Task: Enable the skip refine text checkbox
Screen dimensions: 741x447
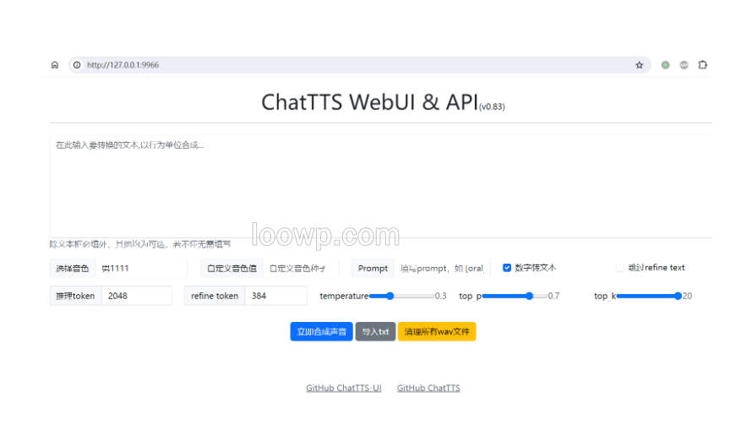Action: 620,268
